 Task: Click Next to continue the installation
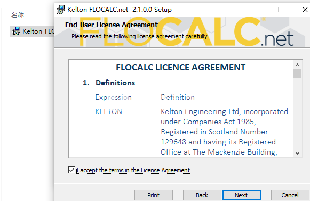click(241, 195)
